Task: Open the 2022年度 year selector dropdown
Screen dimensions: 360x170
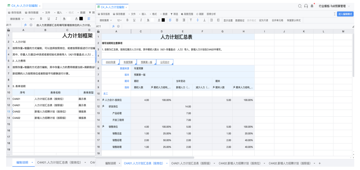Action: tap(111, 62)
